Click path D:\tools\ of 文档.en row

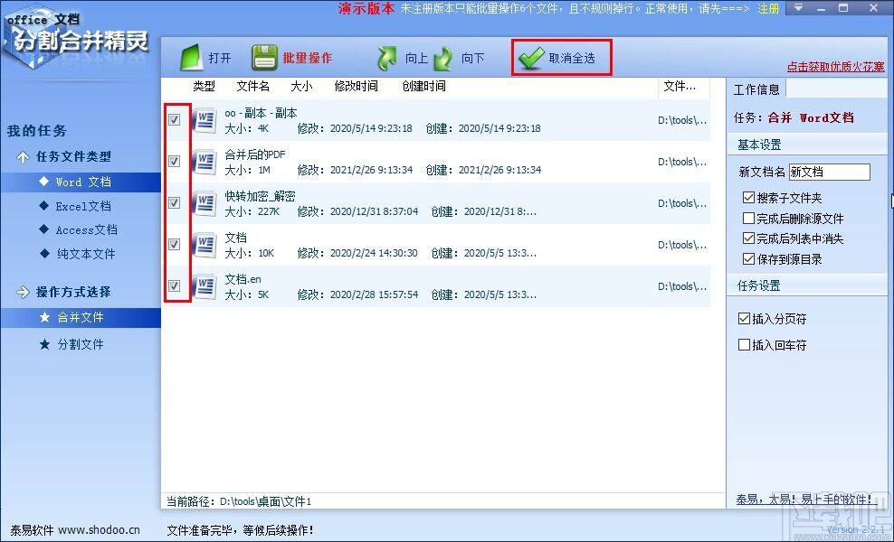pos(682,286)
